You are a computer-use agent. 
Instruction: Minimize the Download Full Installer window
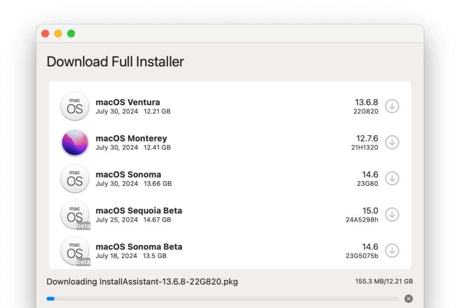tap(58, 33)
